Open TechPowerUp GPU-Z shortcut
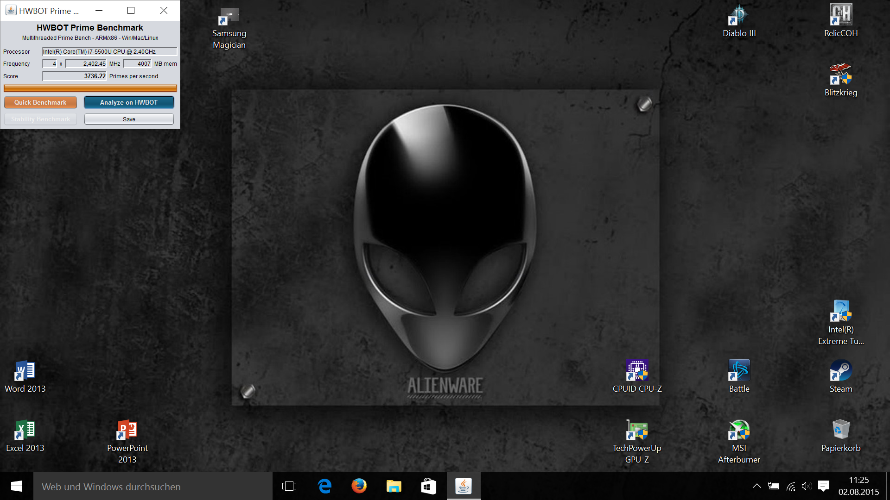Viewport: 890px width, 500px height. click(637, 442)
